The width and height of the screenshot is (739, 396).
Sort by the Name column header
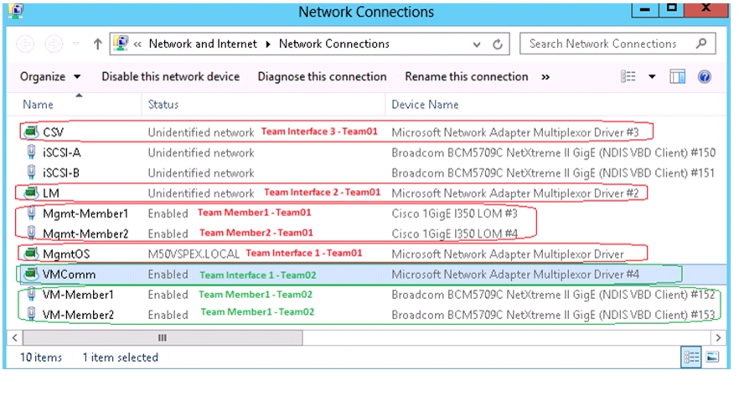click(x=75, y=104)
